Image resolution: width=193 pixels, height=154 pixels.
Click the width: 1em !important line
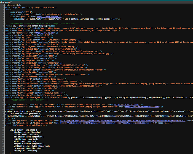25,142
